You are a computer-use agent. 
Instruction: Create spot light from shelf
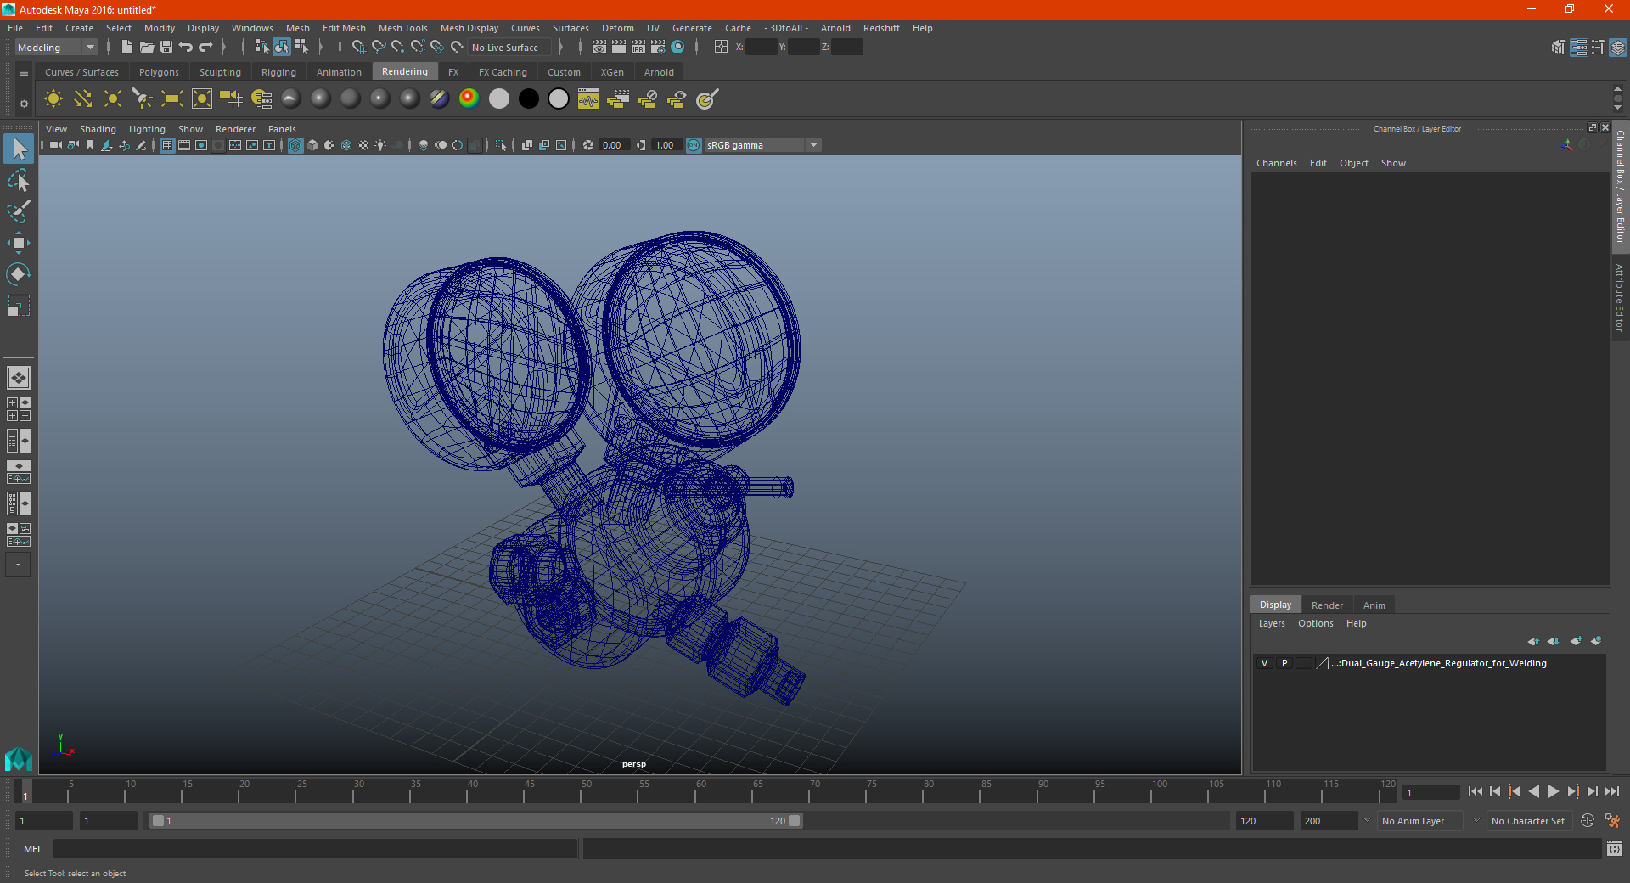click(x=143, y=99)
